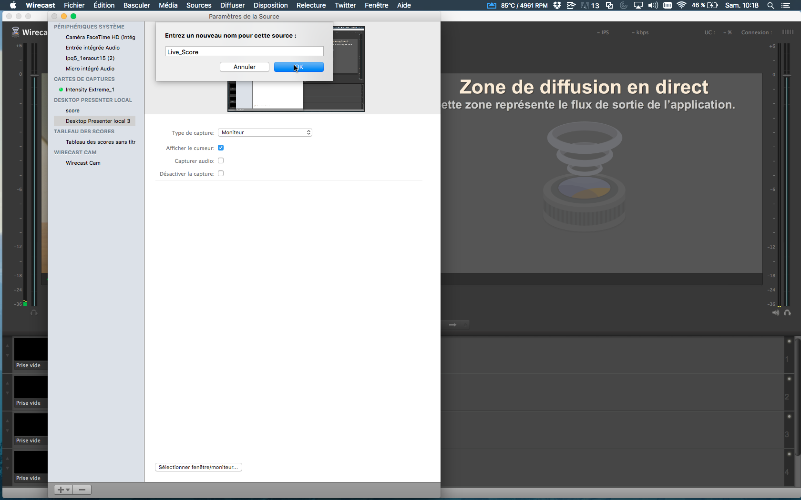Expand the plus add-source dropdown button

pos(63,490)
